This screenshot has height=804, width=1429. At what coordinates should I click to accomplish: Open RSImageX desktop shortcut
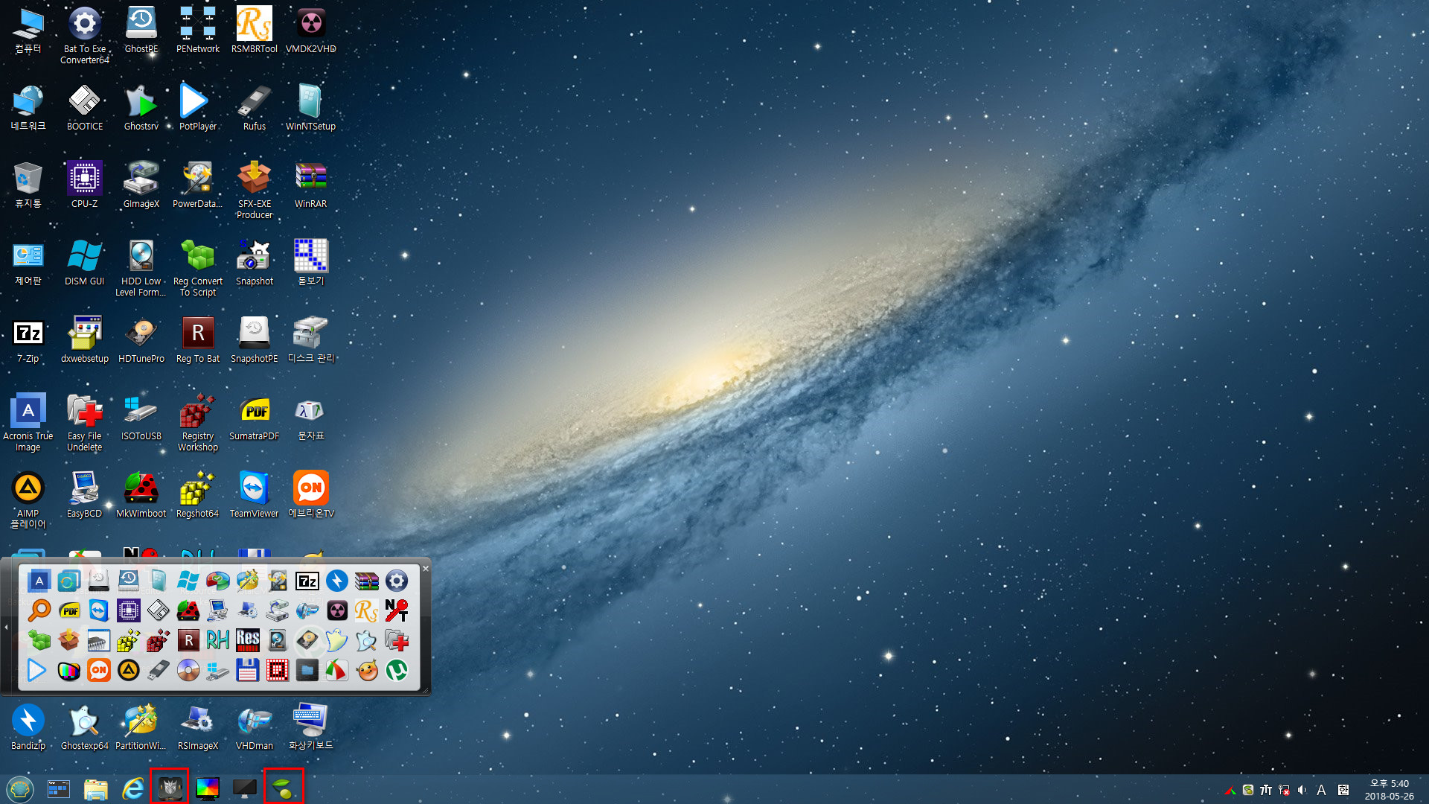coord(198,727)
